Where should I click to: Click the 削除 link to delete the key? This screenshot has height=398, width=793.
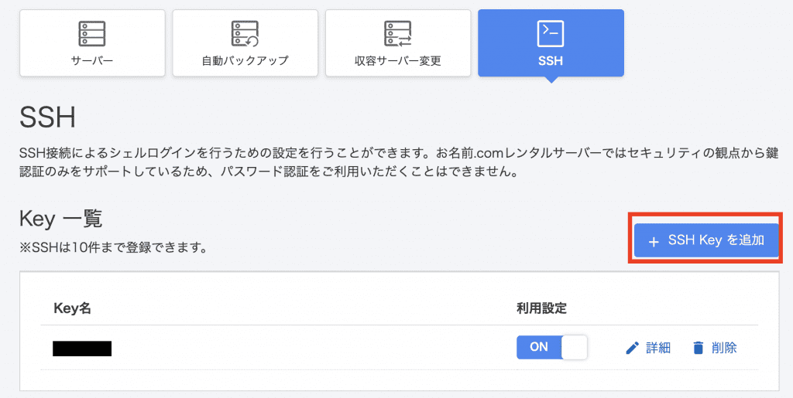(x=724, y=348)
